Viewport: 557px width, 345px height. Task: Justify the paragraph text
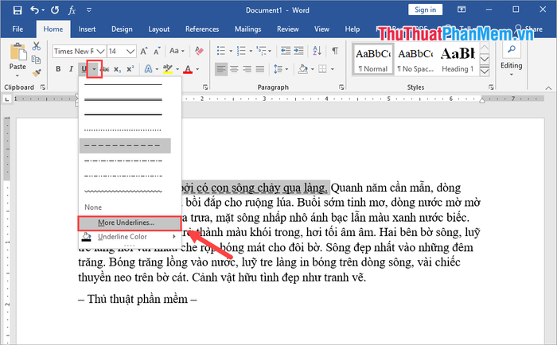click(260, 69)
